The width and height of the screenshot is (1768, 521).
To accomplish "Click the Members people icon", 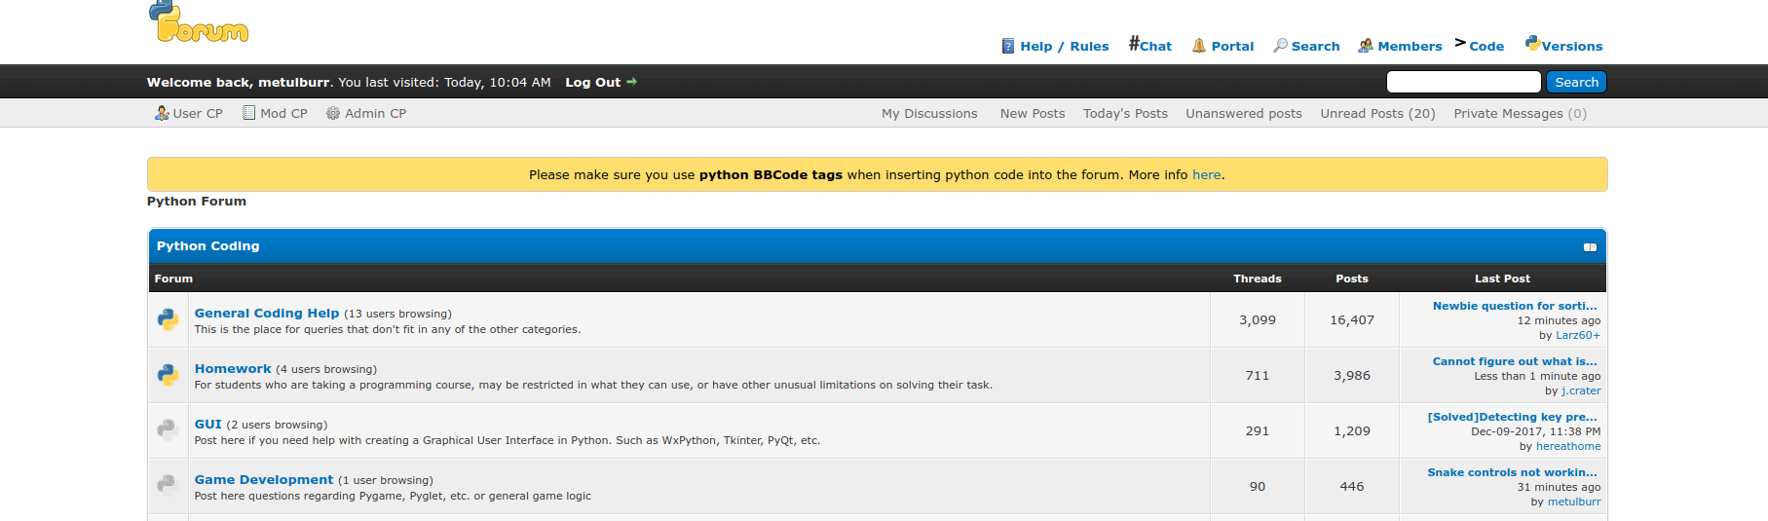I will click(x=1366, y=46).
